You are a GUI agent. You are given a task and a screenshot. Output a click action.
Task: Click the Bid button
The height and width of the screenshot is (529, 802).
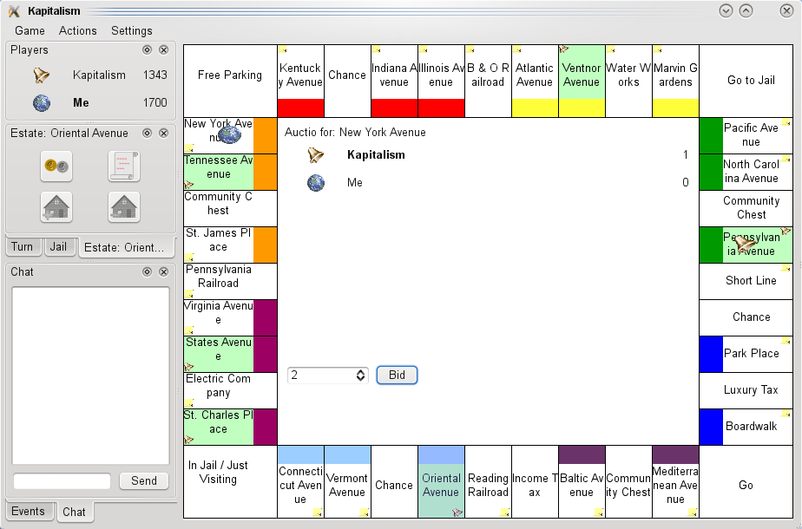397,375
